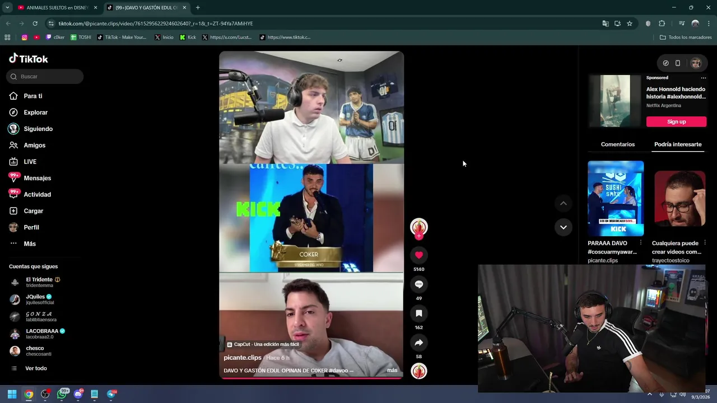The height and width of the screenshot is (403, 717).
Task: Click the Sign up button
Action: (x=676, y=121)
